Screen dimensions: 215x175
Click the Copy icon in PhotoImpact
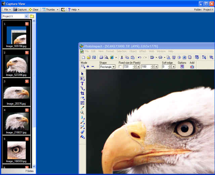pos(127,57)
